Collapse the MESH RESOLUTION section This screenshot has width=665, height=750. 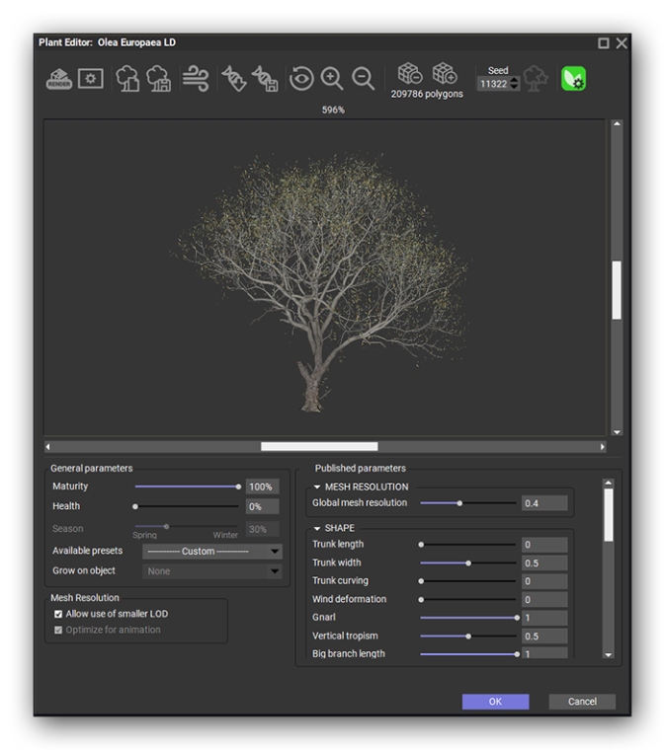[317, 487]
